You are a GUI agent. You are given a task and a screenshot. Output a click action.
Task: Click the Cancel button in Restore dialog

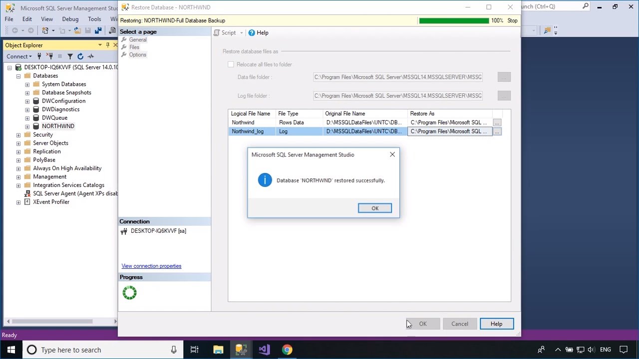coord(460,324)
